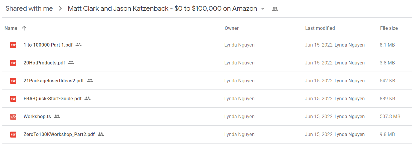Screen dimensions: 412x145
Task: Click the PDF icon for ZeroTo100KWorkshop_Part2.pdf
Action: (x=13, y=135)
